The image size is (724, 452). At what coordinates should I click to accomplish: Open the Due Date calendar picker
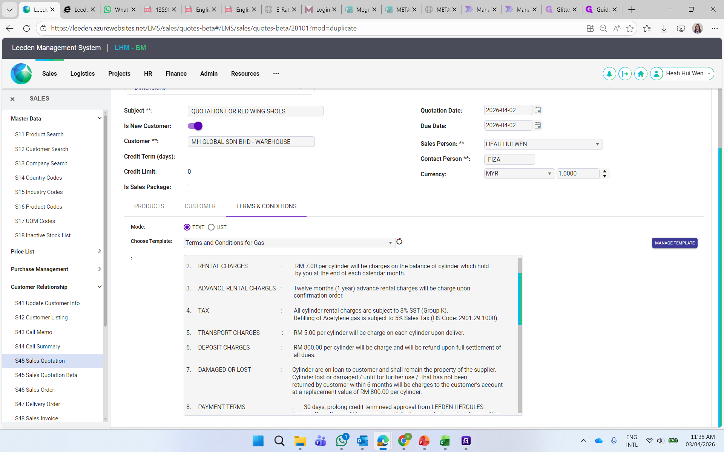pos(538,125)
